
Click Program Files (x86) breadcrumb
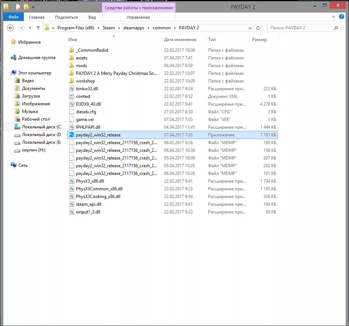[76, 28]
